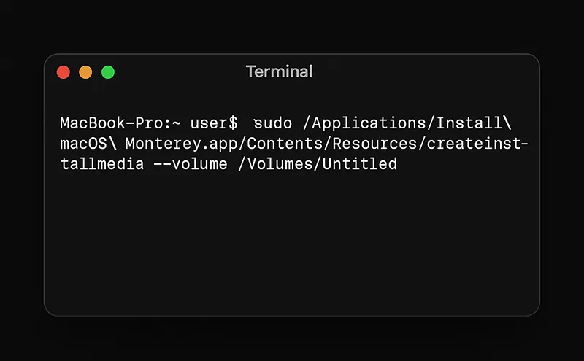Image resolution: width=584 pixels, height=361 pixels.
Task: Click the user$ prompt text
Action: (214, 123)
